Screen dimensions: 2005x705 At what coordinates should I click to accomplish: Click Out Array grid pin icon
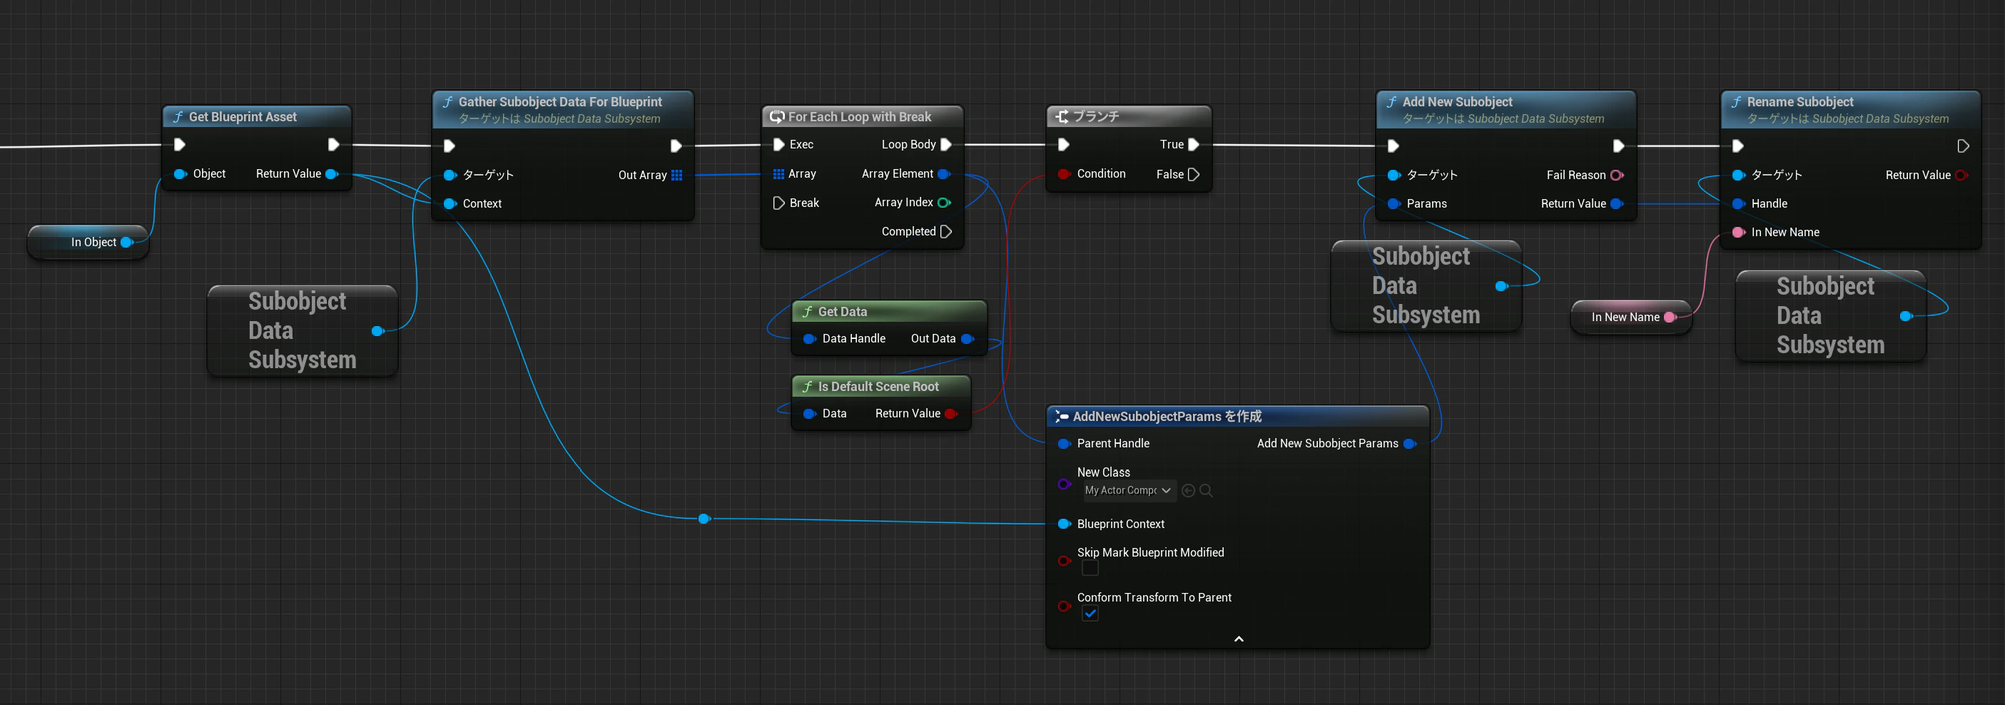point(676,175)
